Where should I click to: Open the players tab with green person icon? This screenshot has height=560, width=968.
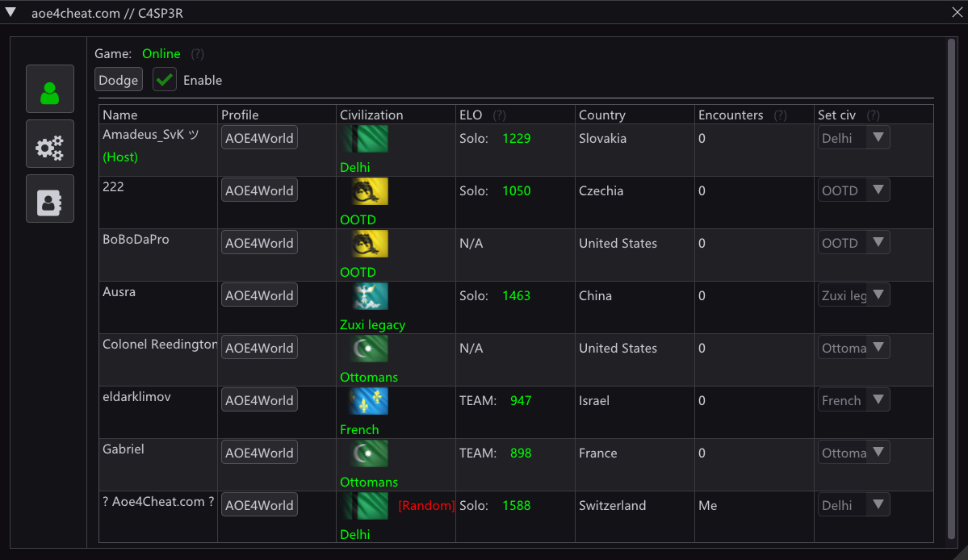coord(50,89)
